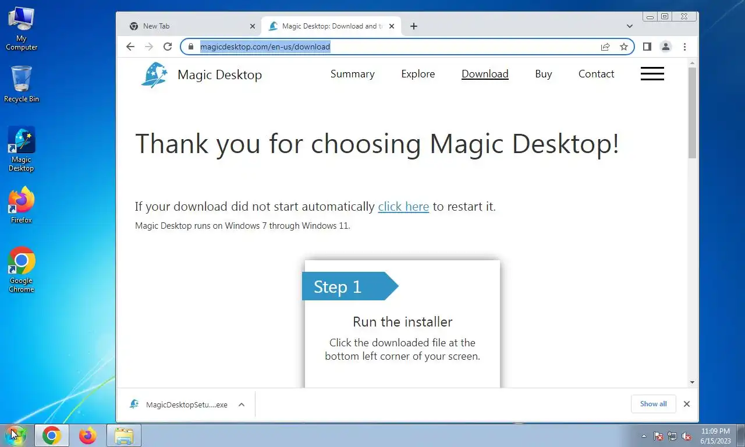Screen dimensions: 745x447
Task: Click the Windows Start button
Action: (15, 435)
